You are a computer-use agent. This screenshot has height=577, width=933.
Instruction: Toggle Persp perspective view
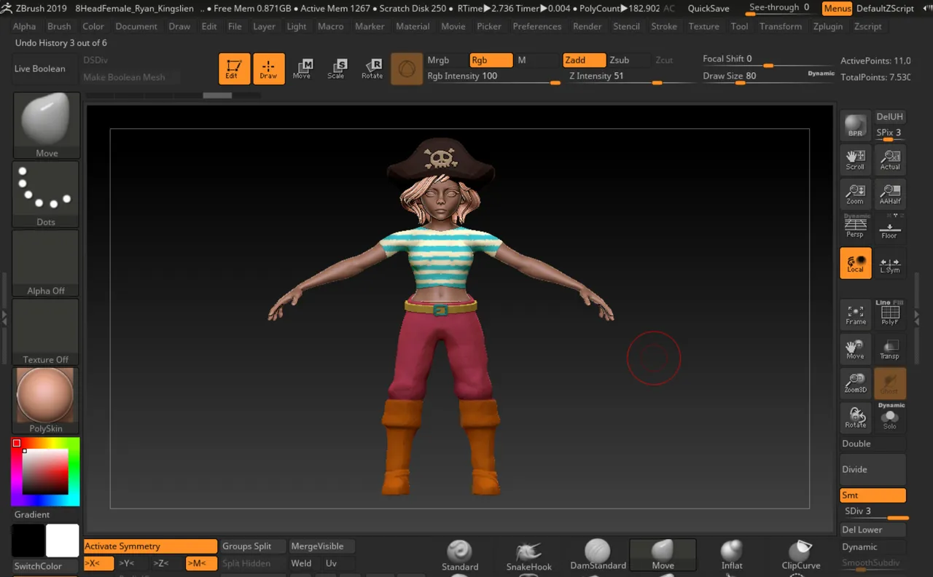click(855, 227)
